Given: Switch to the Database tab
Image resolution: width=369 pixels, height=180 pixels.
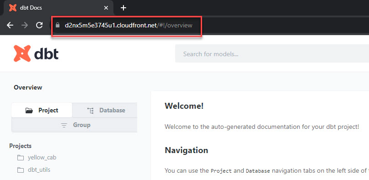Looking at the screenshot, I should (105, 110).
